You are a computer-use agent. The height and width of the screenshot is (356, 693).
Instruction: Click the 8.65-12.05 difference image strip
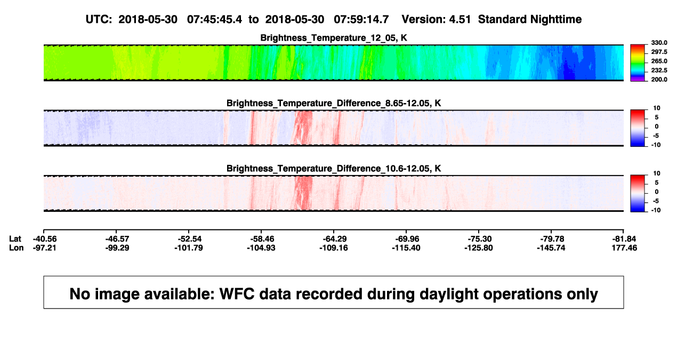(x=334, y=128)
